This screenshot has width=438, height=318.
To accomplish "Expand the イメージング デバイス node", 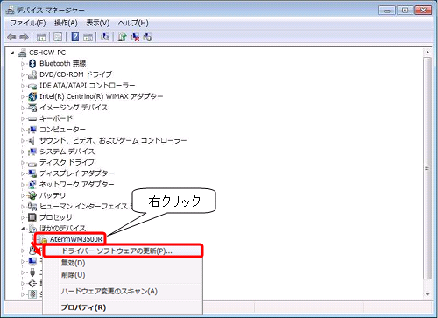I will click(x=23, y=108).
